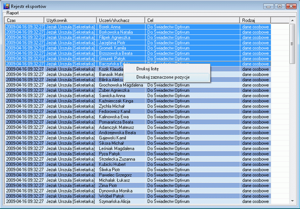The image size is (300, 209).
Task: Select the row for 'Filipek Agnieszka'
Action: [x=138, y=37]
